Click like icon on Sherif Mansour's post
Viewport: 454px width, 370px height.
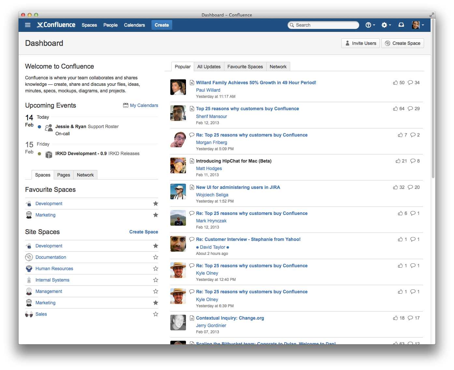point(395,109)
